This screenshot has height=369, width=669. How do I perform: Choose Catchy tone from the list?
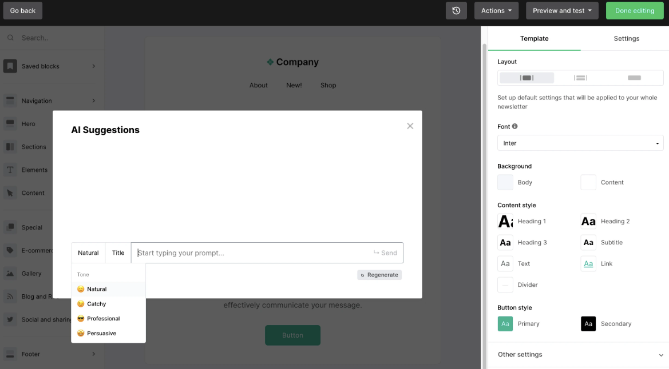pyautogui.click(x=108, y=304)
